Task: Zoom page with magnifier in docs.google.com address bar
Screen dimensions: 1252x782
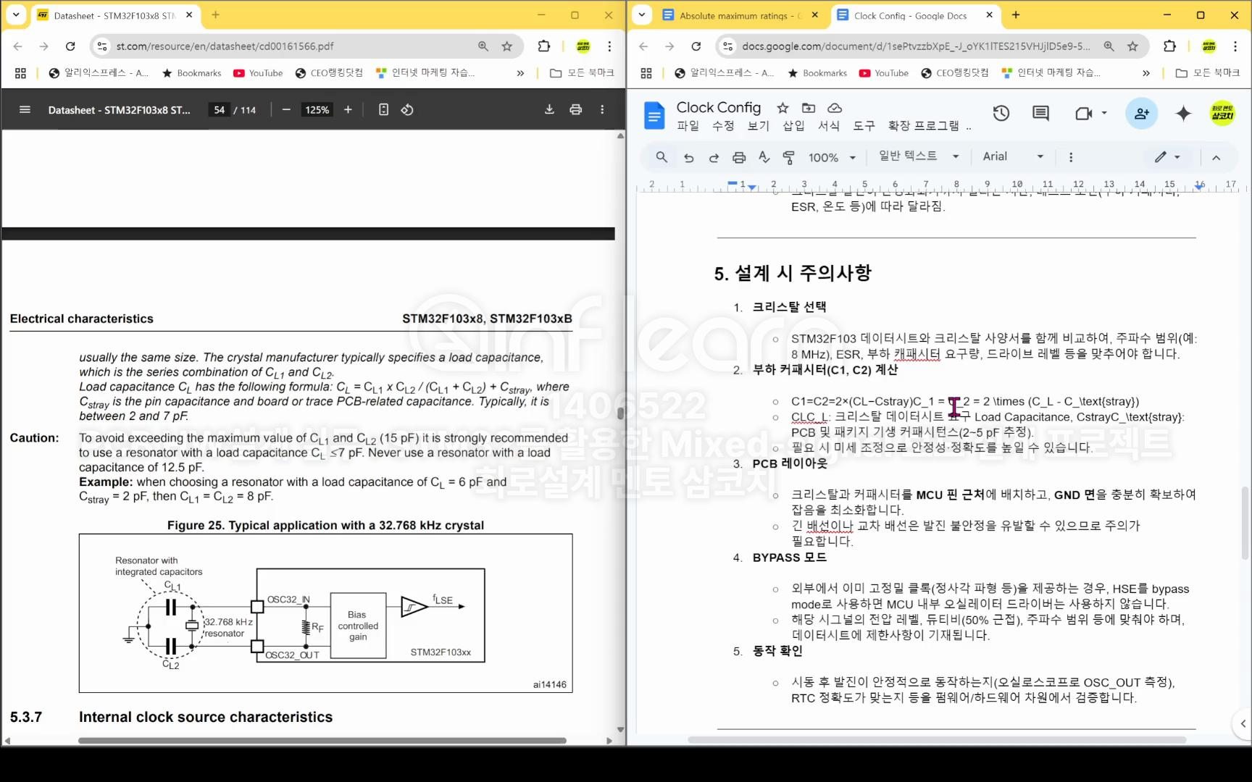Action: pyautogui.click(x=1109, y=46)
